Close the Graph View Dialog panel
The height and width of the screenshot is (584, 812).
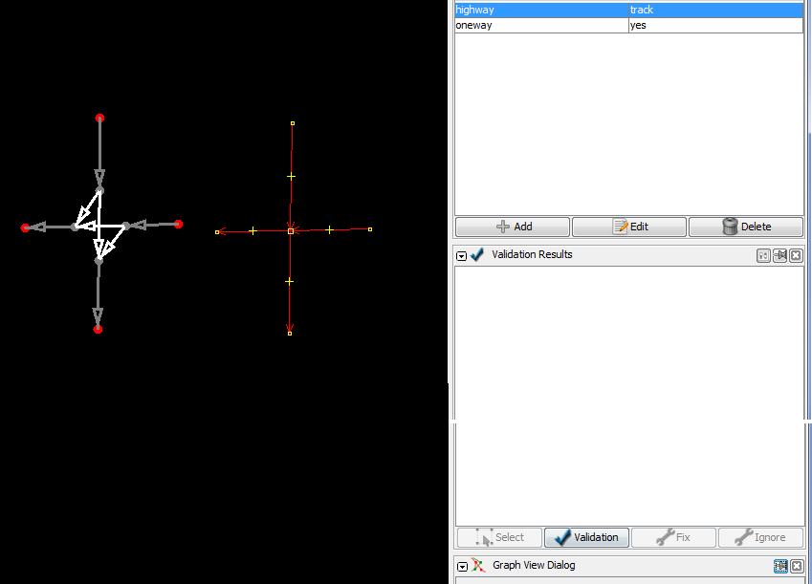pyautogui.click(x=796, y=566)
